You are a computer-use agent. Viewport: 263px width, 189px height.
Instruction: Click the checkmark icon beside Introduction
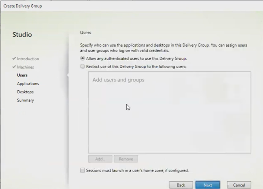[x=14, y=59]
